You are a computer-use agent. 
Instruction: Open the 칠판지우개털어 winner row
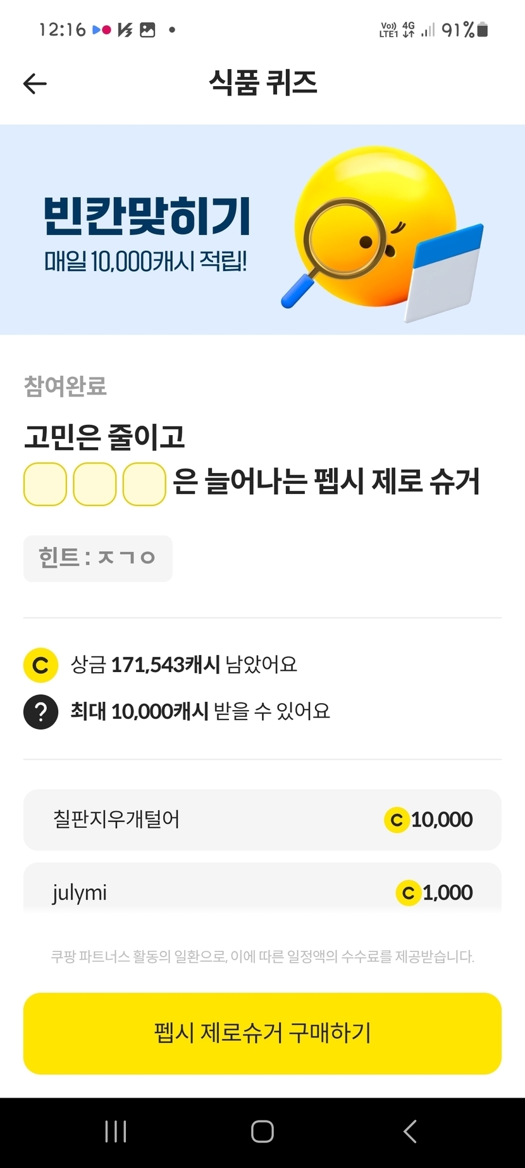click(x=262, y=820)
